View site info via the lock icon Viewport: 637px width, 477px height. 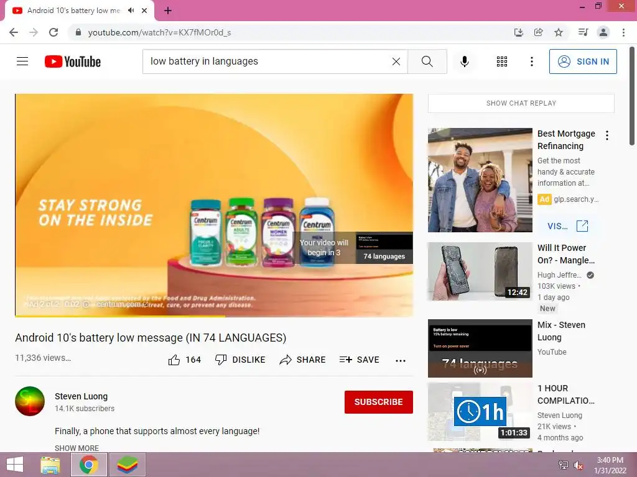tap(78, 32)
